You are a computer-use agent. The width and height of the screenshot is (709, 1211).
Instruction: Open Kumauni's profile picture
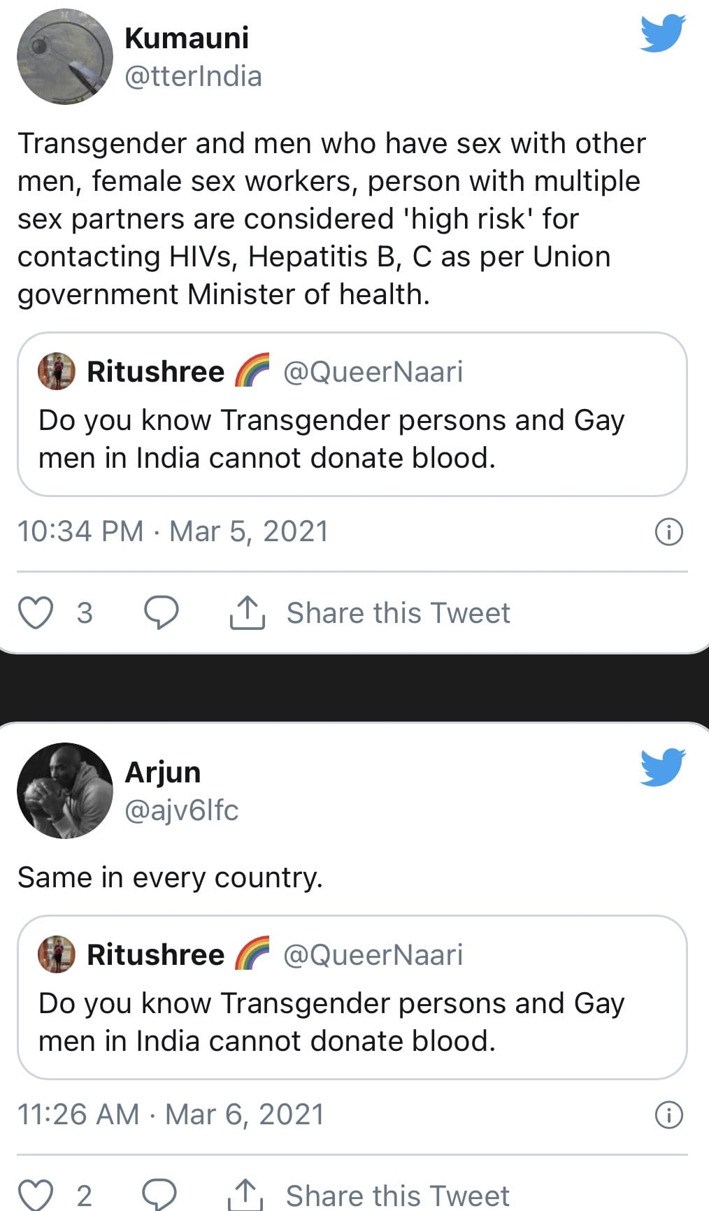point(64,57)
